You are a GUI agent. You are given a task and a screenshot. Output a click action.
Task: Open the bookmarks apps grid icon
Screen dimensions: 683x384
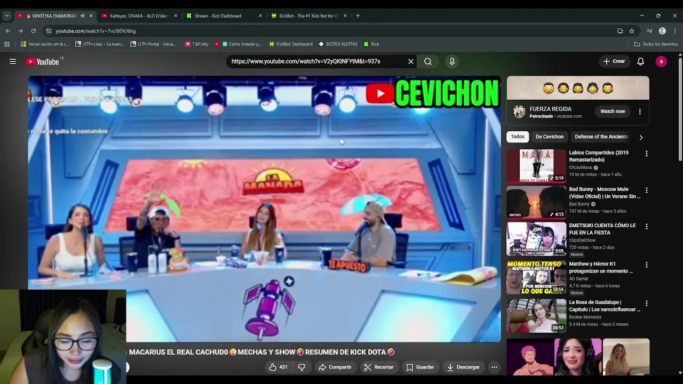tap(7, 44)
